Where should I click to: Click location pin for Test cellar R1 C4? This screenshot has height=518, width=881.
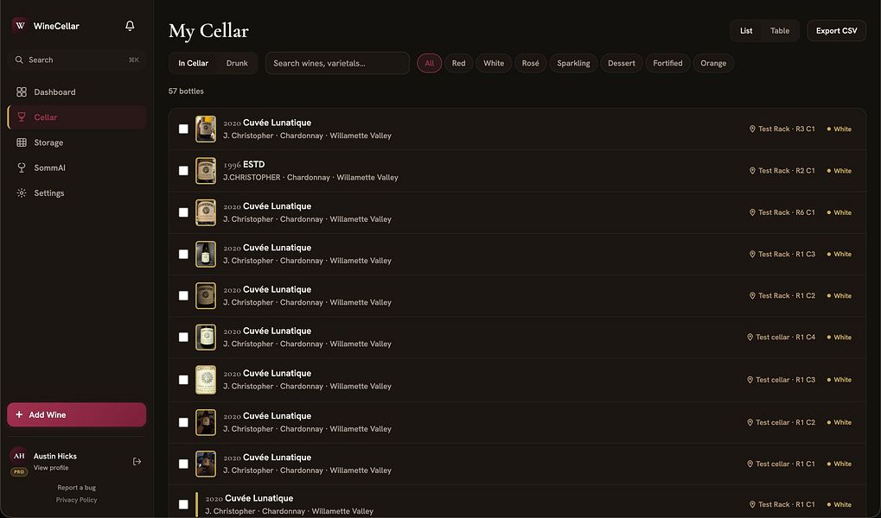click(x=750, y=338)
